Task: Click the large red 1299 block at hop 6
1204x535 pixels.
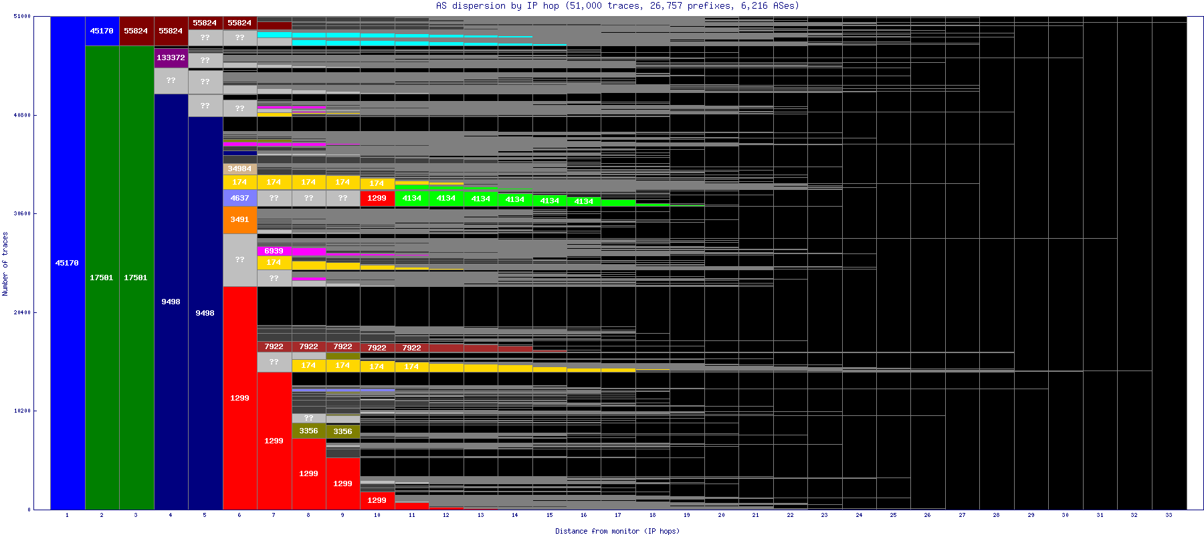Action: click(x=239, y=398)
